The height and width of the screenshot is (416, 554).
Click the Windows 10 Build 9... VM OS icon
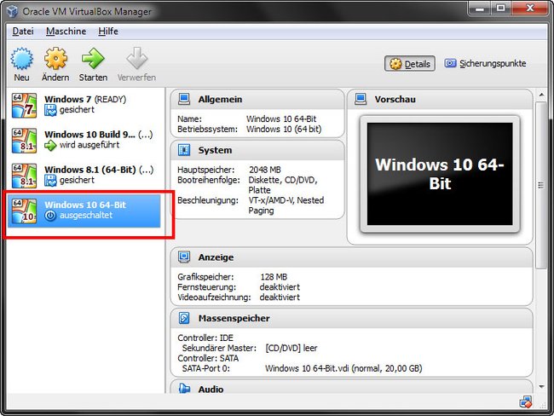point(24,141)
